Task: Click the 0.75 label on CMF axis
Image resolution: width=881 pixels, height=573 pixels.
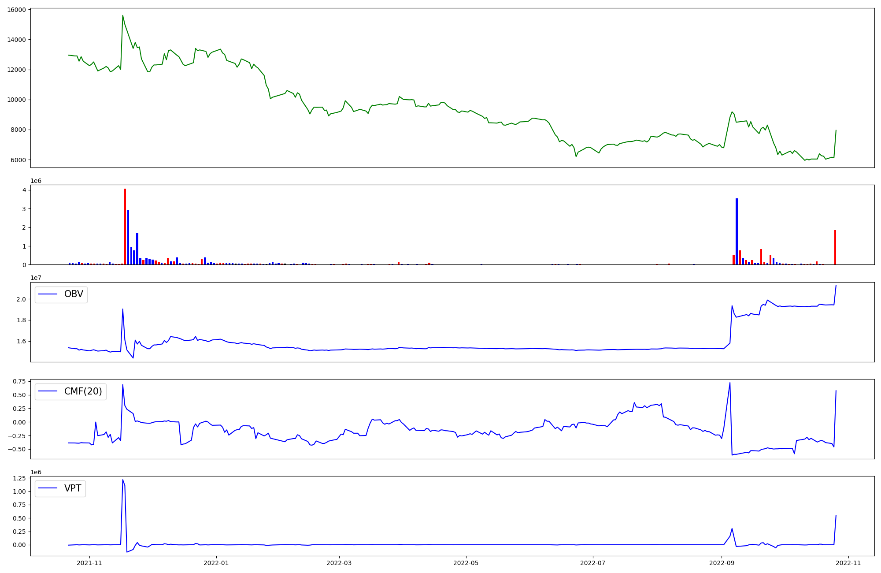Action: [x=19, y=382]
